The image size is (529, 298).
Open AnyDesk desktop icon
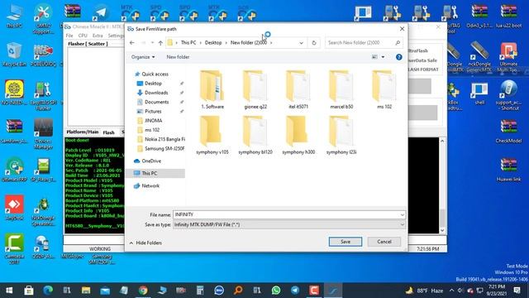14,208
